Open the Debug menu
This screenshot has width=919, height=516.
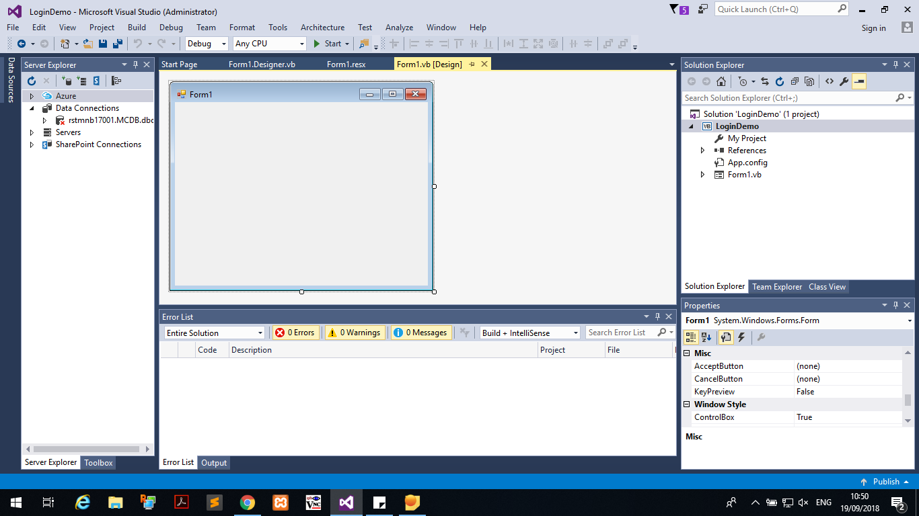point(171,28)
